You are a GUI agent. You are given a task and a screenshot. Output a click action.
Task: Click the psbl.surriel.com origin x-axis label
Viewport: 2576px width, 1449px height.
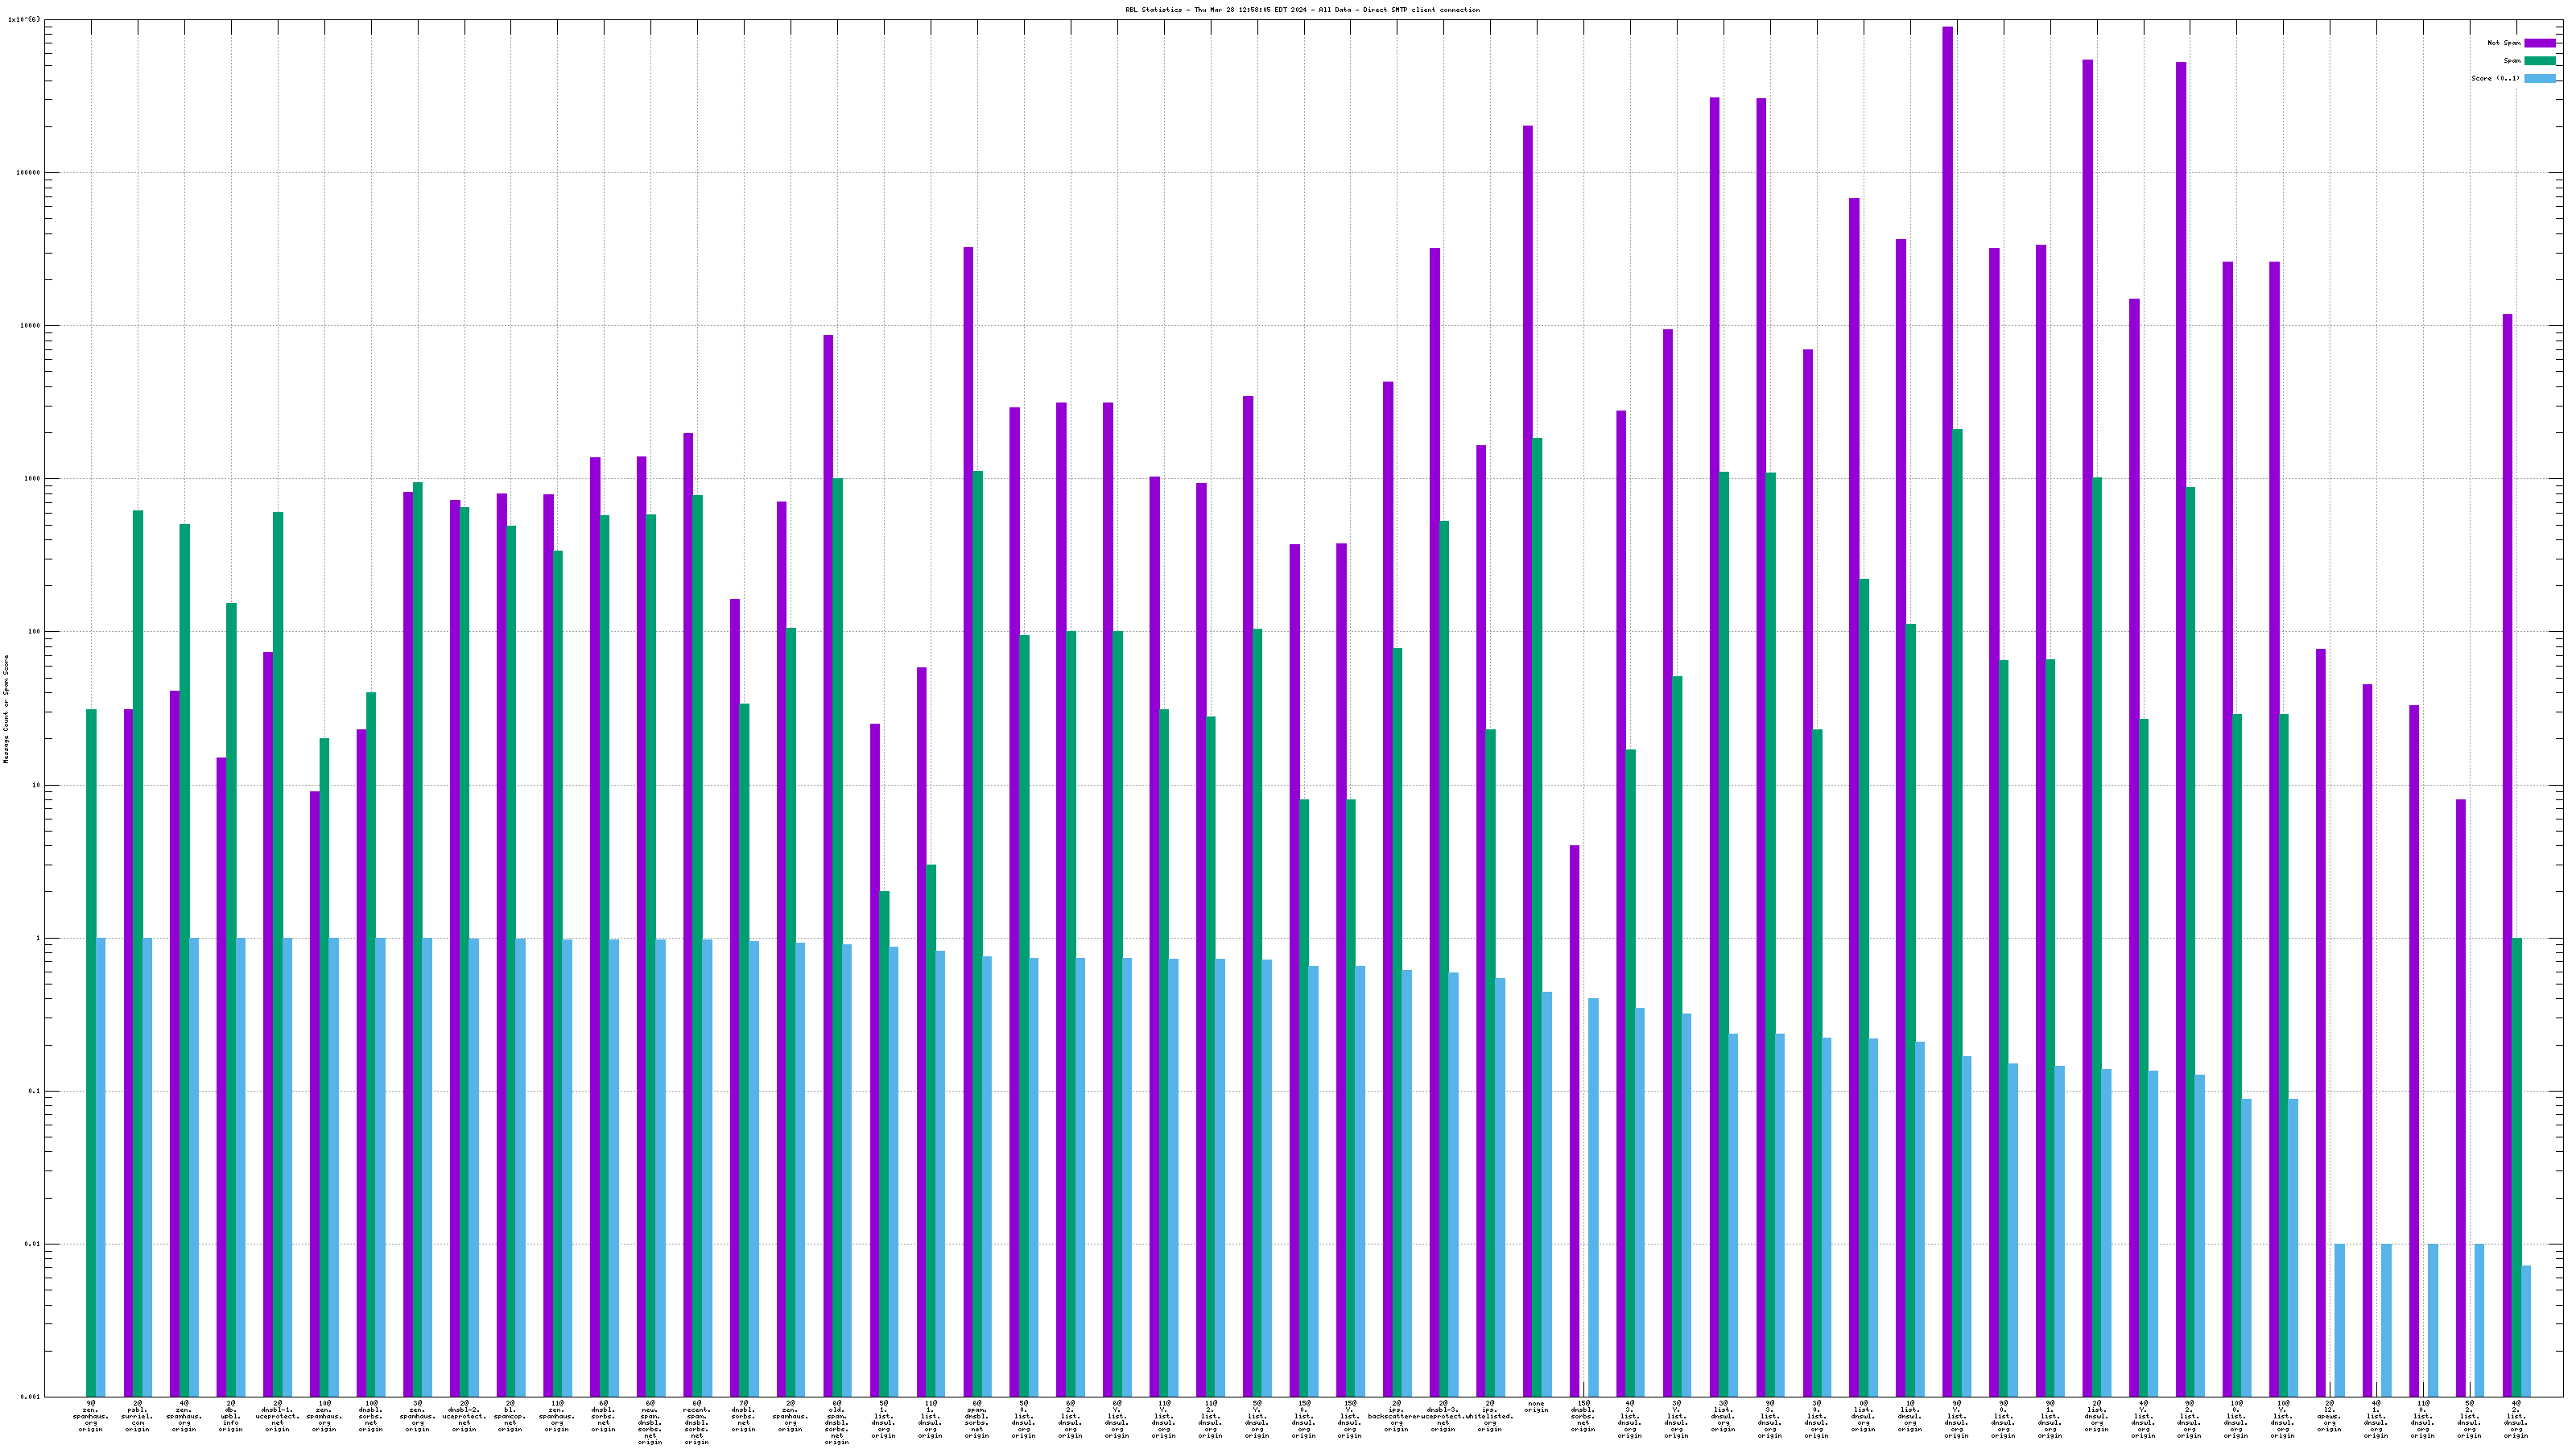(x=137, y=1416)
